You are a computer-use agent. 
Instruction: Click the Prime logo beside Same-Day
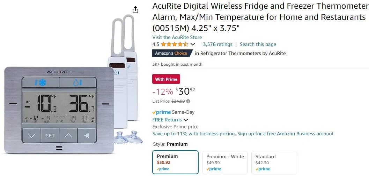[162, 112]
